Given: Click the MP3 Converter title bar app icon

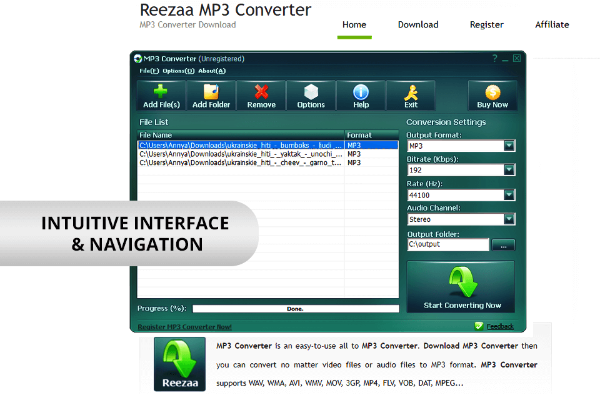Looking at the screenshot, I should click(137, 59).
